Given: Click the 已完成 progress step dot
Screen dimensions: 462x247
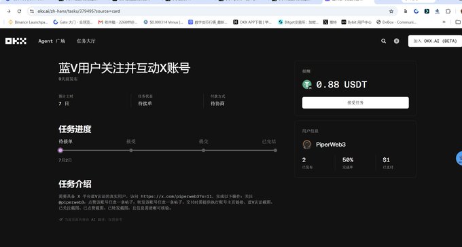Looking at the screenshot, I should [x=275, y=150].
